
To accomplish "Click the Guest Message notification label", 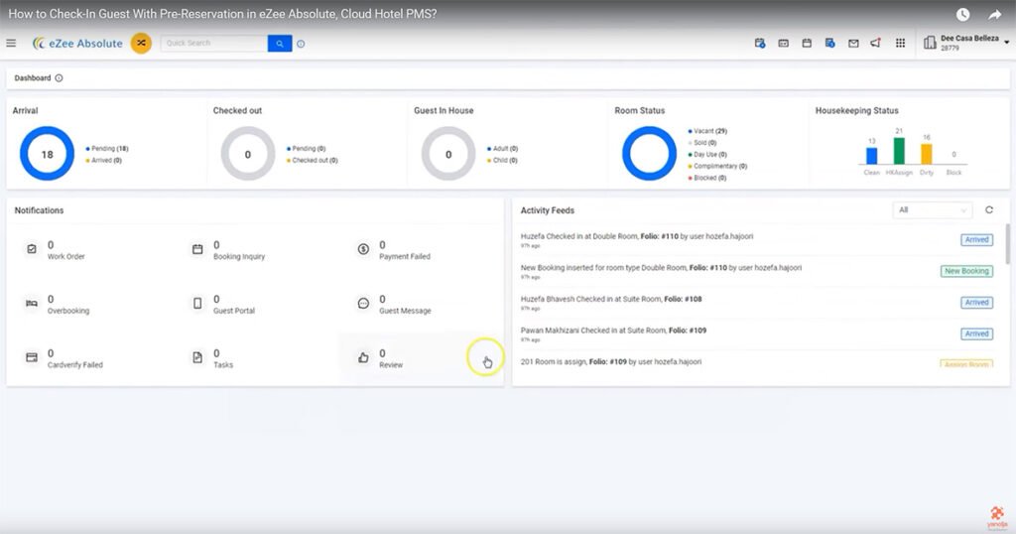I will [405, 311].
